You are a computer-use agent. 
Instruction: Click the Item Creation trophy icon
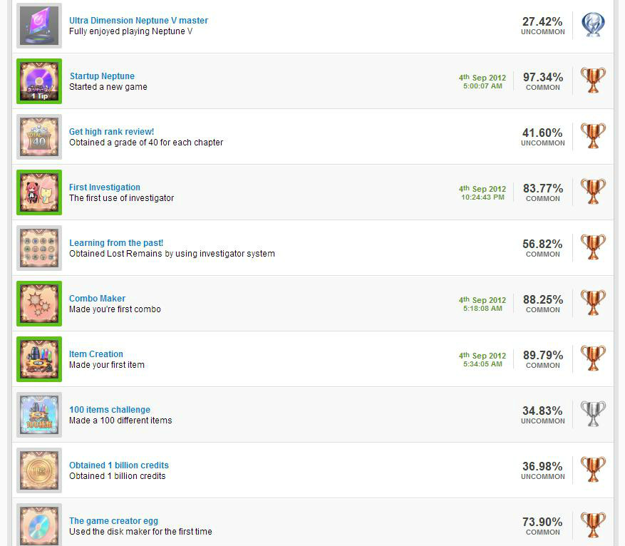[x=39, y=359]
